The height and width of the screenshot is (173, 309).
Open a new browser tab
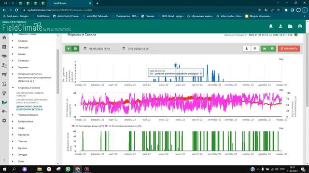tap(97, 3)
